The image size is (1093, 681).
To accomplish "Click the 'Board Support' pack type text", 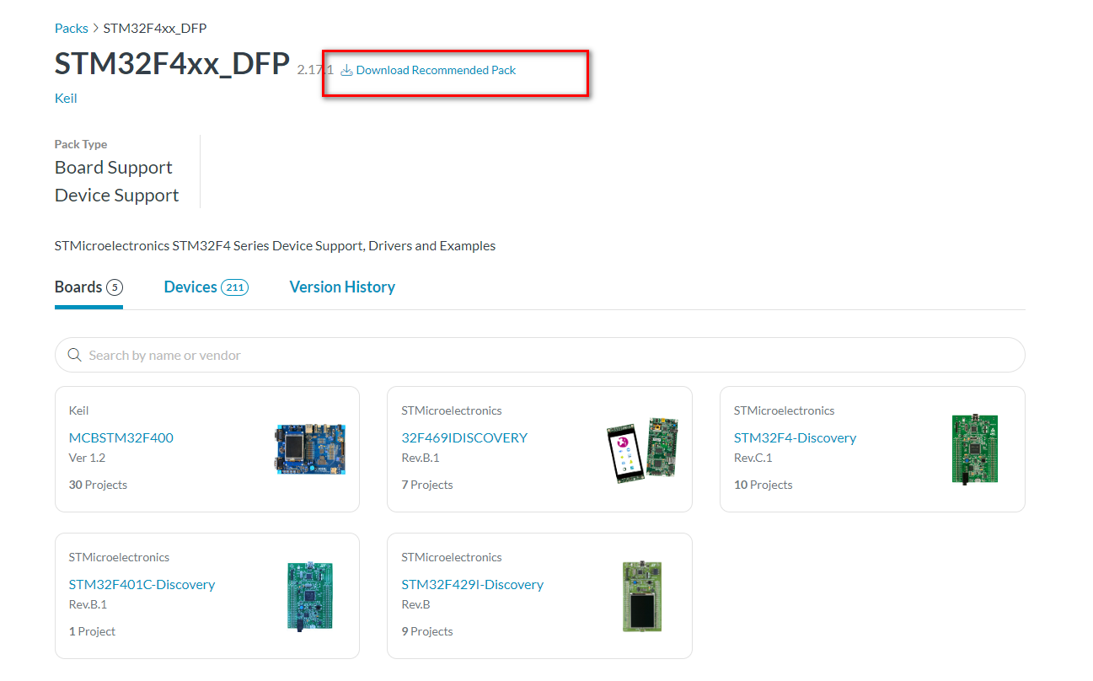I will coord(114,168).
